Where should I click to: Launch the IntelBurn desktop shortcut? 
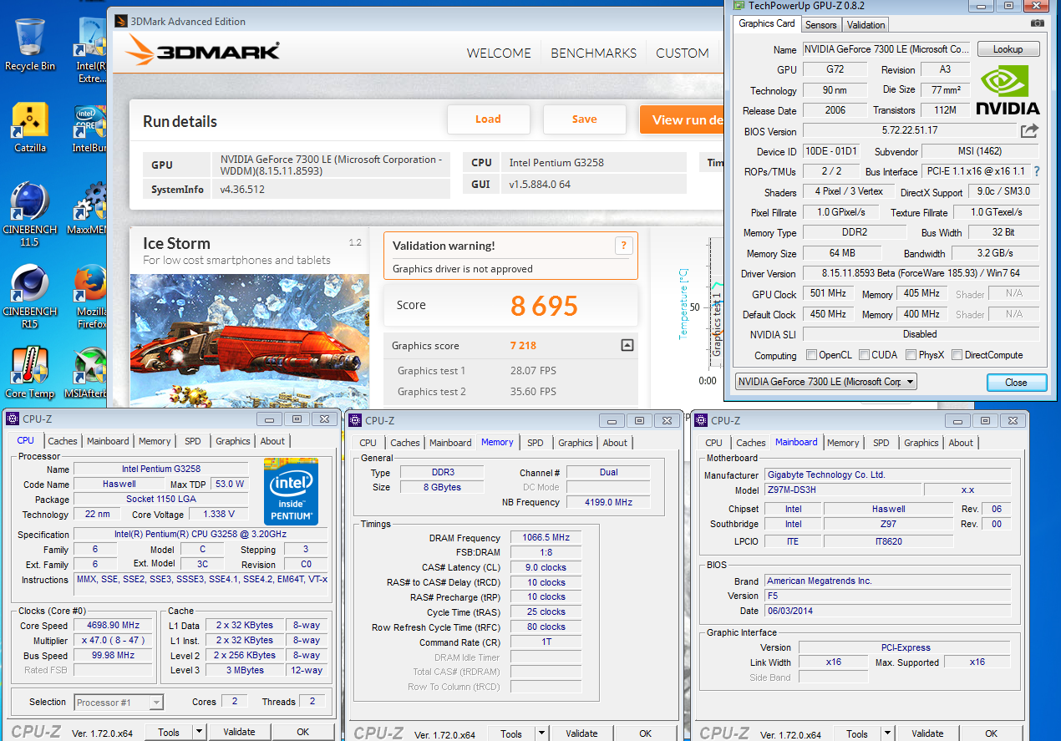tap(91, 129)
